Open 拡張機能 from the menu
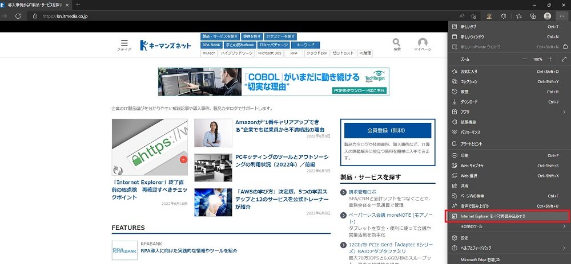 pyautogui.click(x=509, y=122)
